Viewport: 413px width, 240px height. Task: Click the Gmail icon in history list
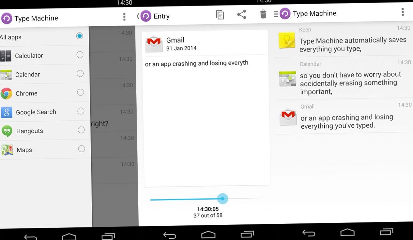click(288, 117)
